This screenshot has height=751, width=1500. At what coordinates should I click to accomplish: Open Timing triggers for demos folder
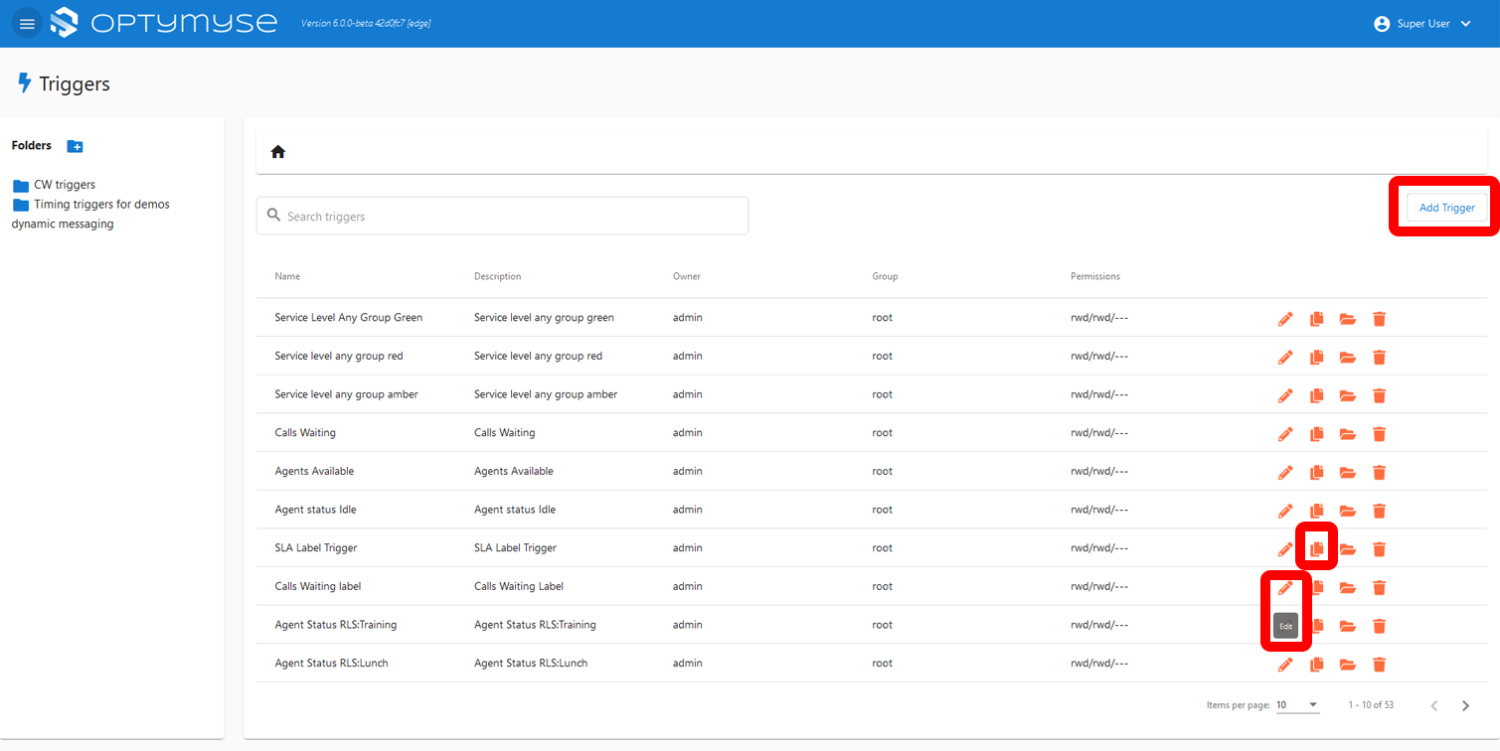(100, 205)
